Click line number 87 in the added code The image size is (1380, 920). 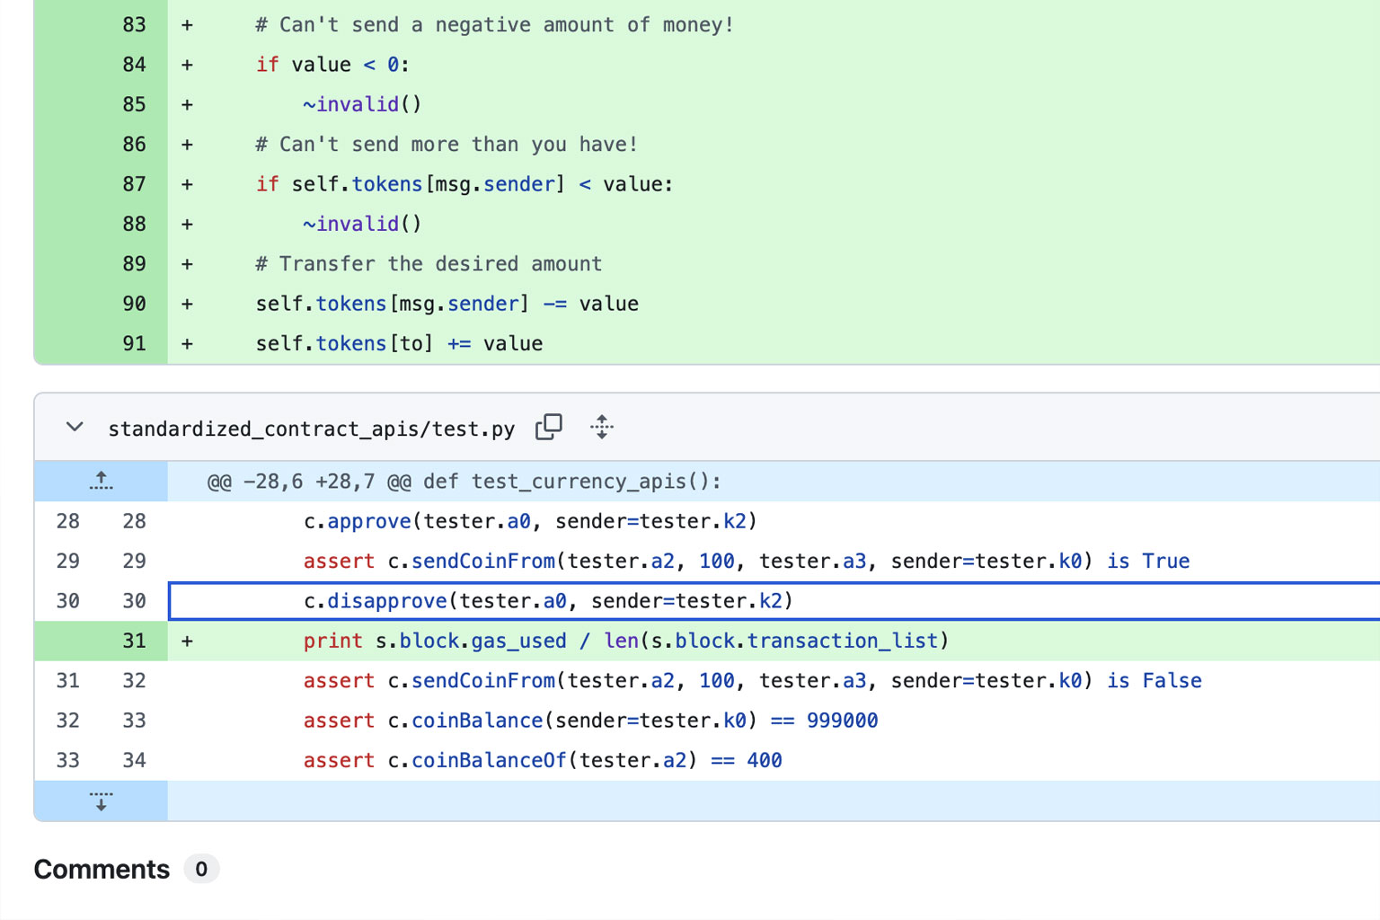(x=134, y=184)
